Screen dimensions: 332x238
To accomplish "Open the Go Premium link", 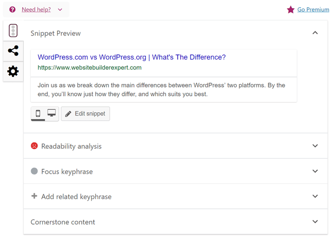I will pos(313,10).
